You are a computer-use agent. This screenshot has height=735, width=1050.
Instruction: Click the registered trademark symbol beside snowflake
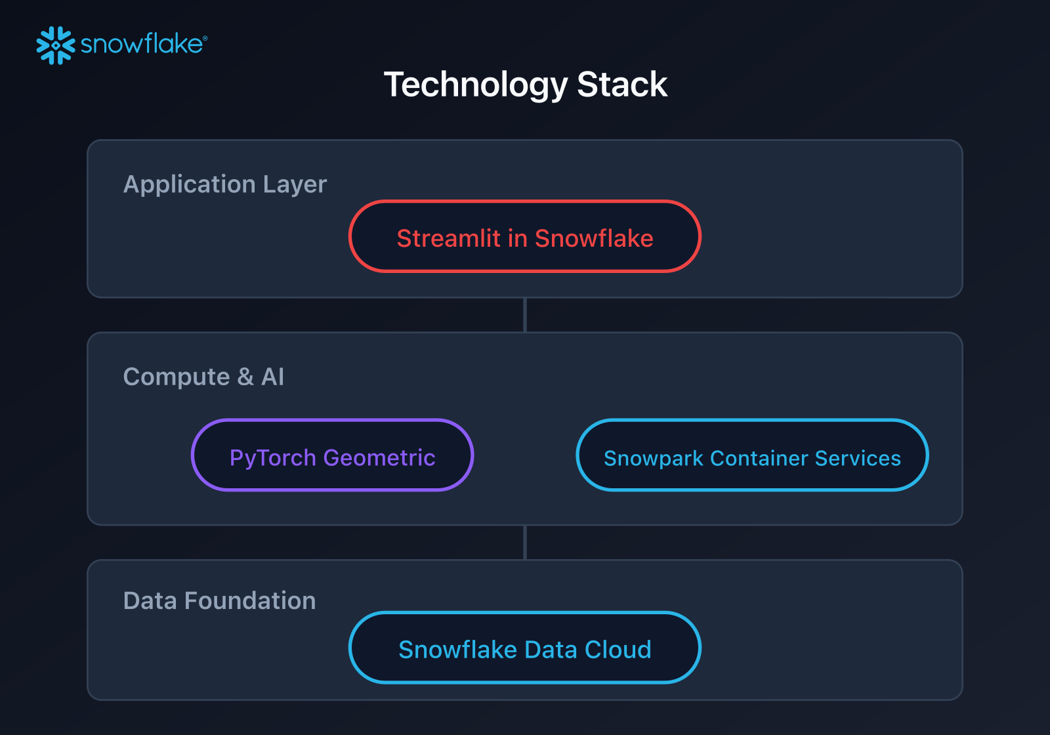pos(205,39)
